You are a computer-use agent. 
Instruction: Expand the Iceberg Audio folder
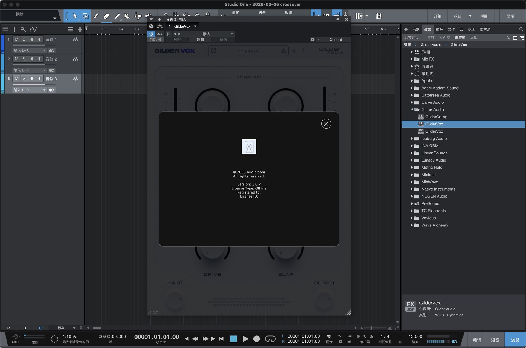[412, 139]
